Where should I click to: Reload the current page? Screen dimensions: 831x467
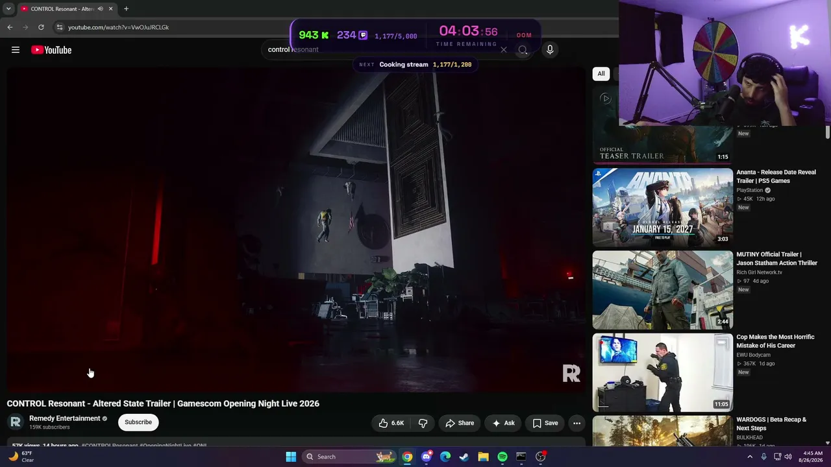[x=41, y=27]
